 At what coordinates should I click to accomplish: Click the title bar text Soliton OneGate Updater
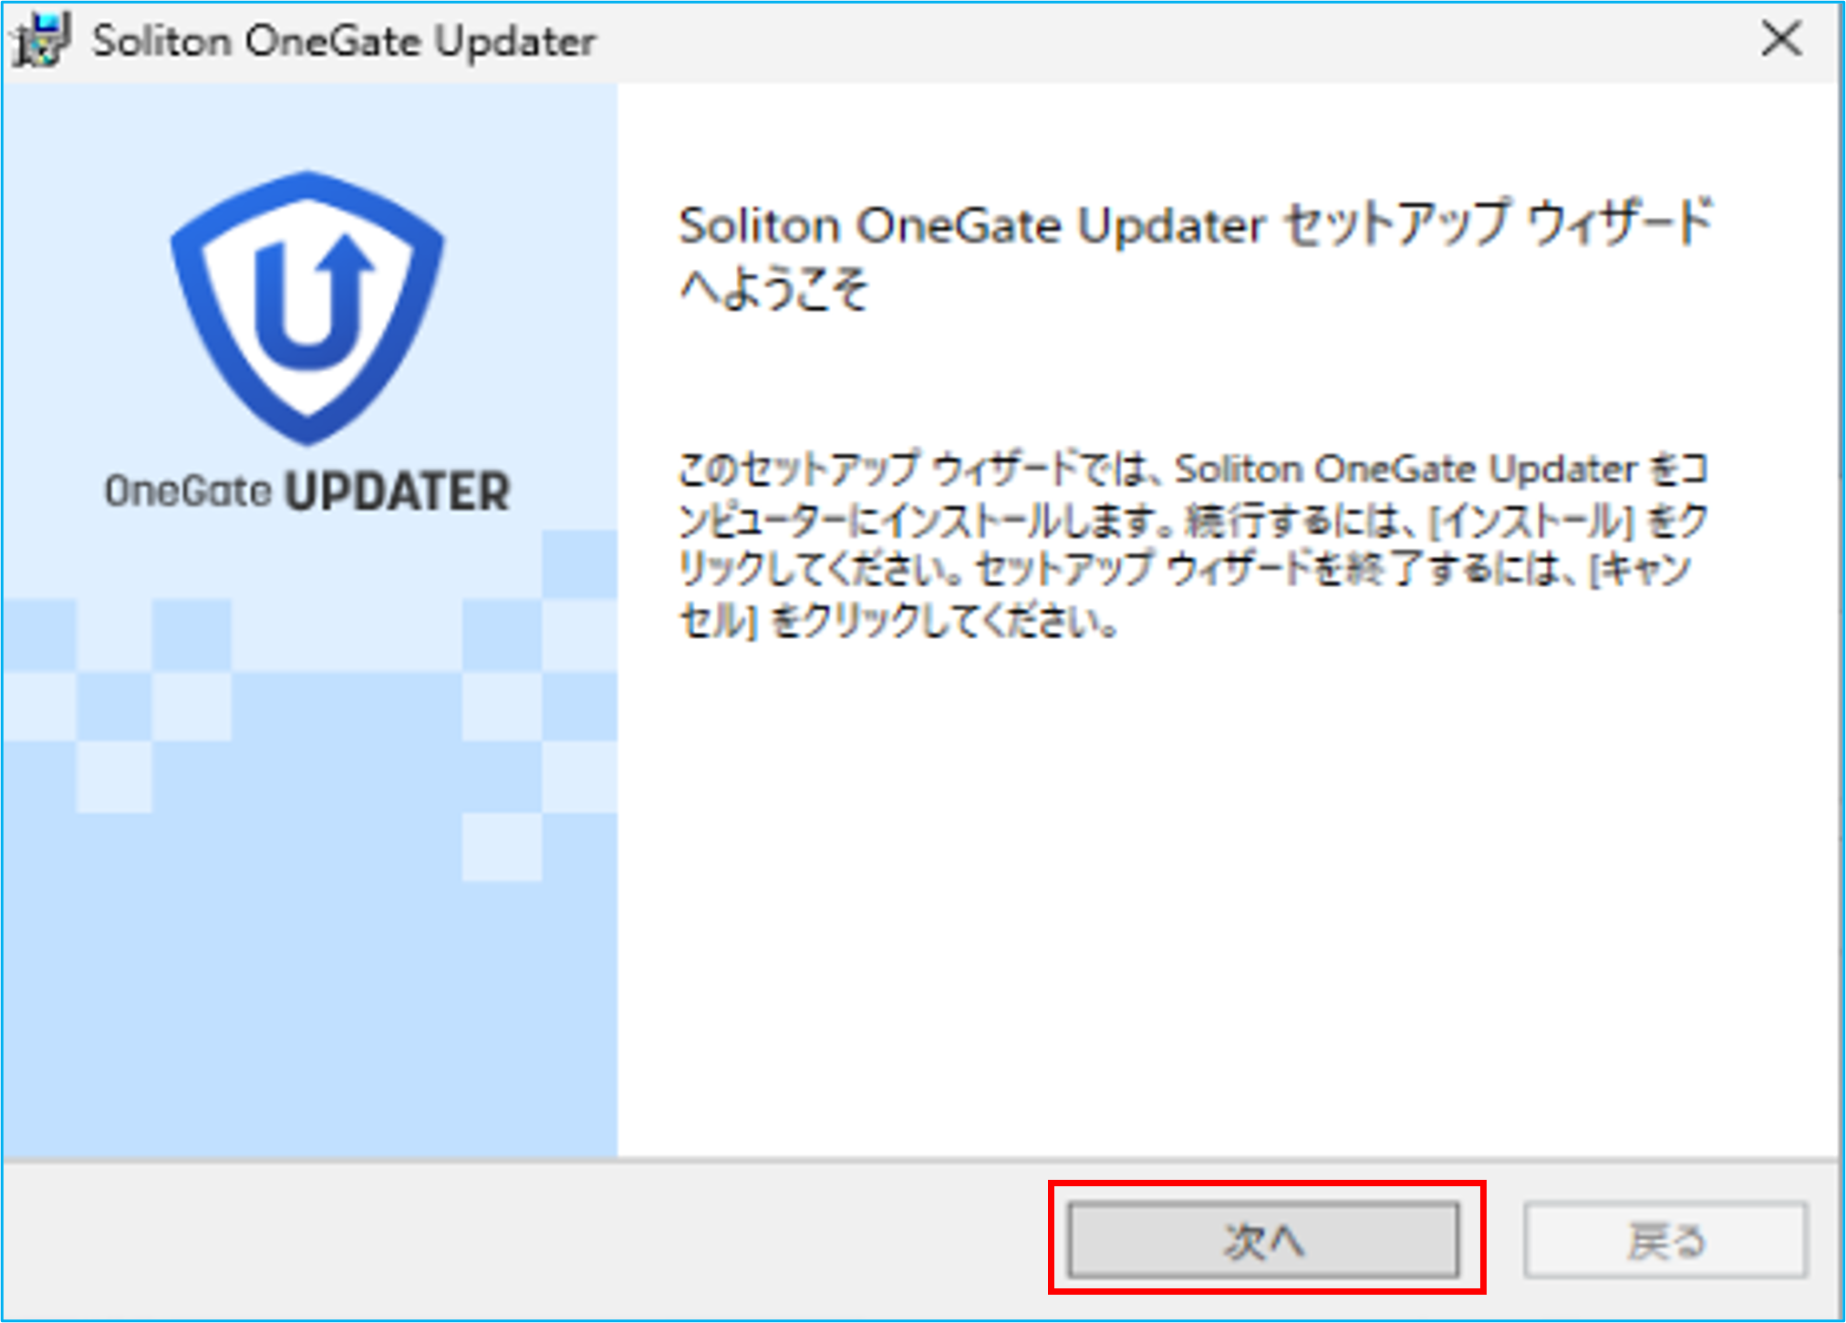click(344, 42)
